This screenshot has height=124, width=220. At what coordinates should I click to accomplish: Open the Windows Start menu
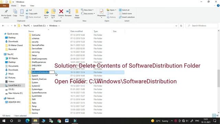point(4,121)
